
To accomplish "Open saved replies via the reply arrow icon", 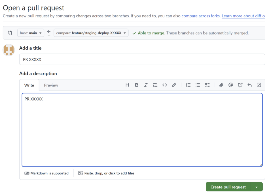I will [249, 85].
